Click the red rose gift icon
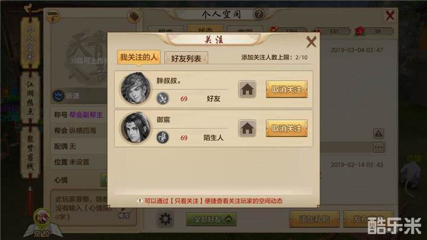The width and height of the screenshot is (427, 240). coord(360,31)
